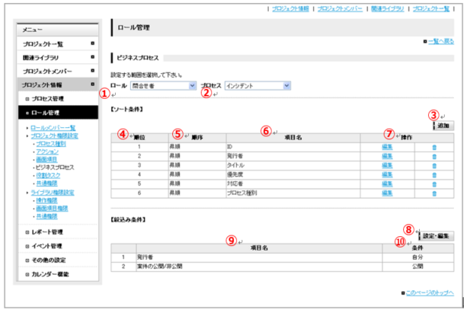Image resolution: width=464 pixels, height=313 pixels.
Task: Click the 設定・編集 button for filter conditions
Action: 436,236
